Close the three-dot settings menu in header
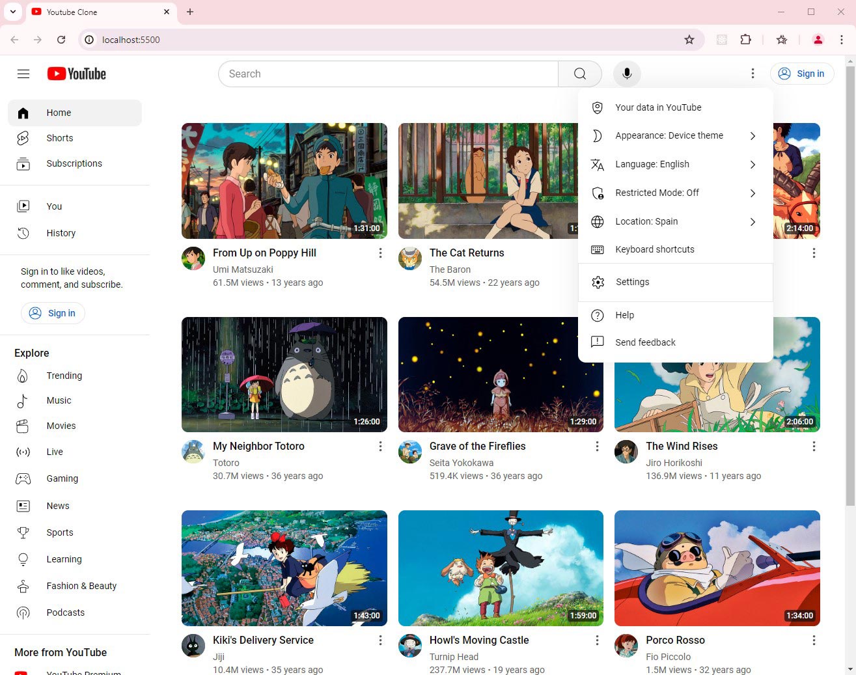 tap(752, 74)
